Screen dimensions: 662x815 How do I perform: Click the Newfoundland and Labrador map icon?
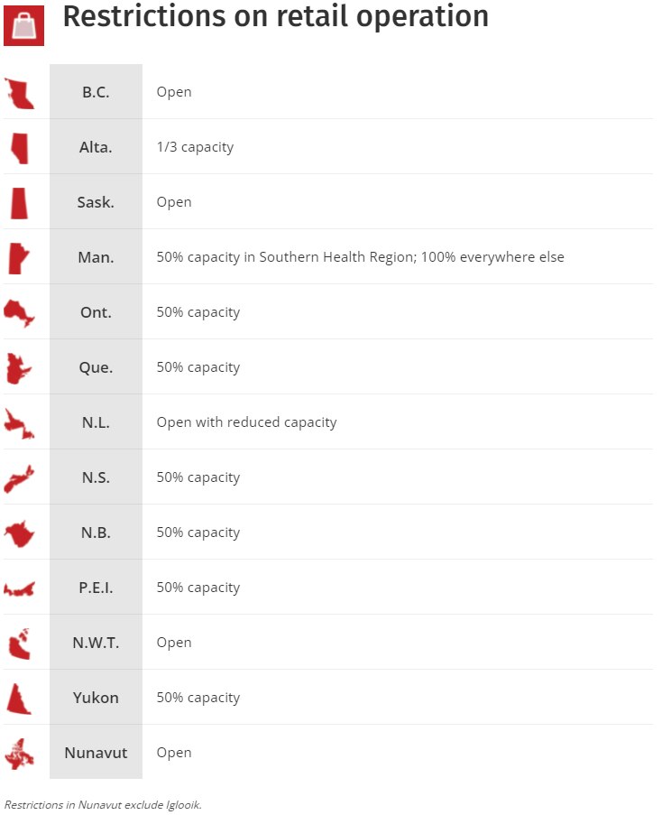click(19, 423)
